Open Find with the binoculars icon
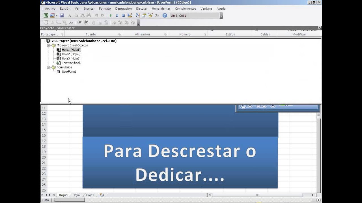362x203 pixels. point(89,16)
